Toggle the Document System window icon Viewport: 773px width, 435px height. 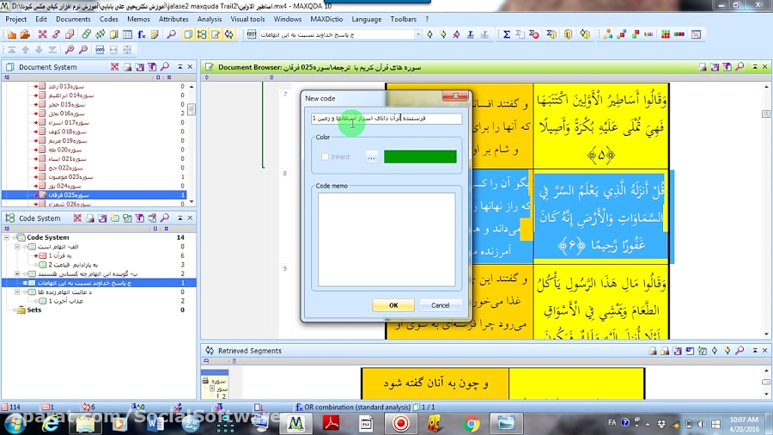[188, 34]
